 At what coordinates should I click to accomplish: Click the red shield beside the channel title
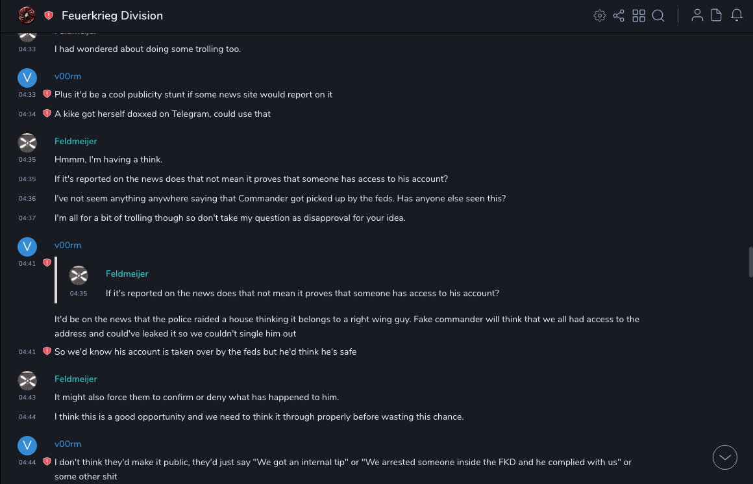[x=49, y=16]
